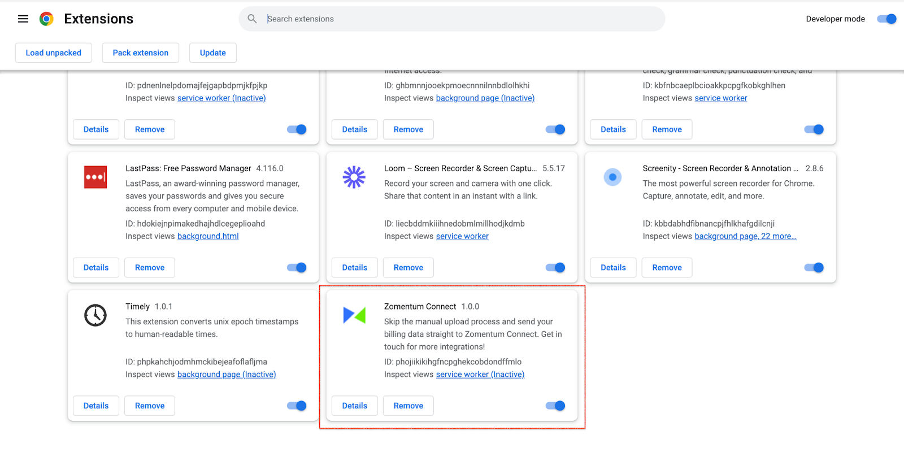Click the Zomentum ID phojiikikihgfncpghekcobdondffmlo text
Viewport: 904px width, 461px height.
pos(453,362)
